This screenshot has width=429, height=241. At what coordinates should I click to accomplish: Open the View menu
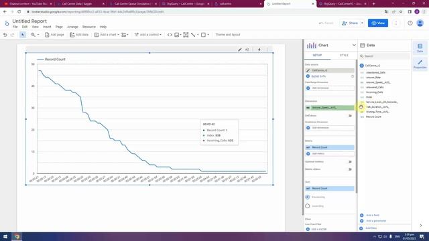(x=35, y=27)
